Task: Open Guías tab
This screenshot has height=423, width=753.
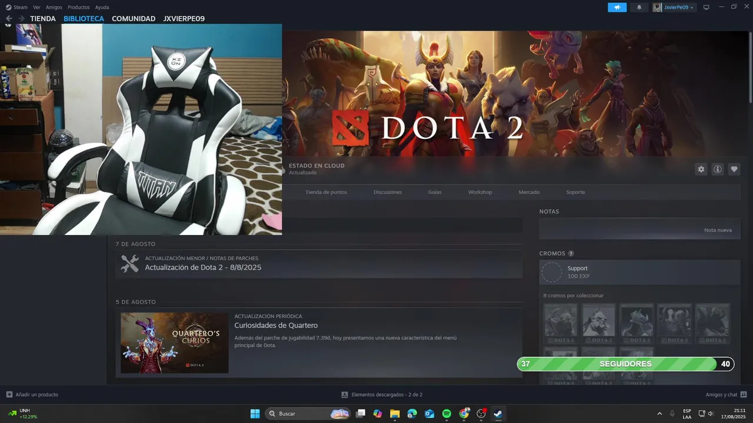Action: point(435,192)
